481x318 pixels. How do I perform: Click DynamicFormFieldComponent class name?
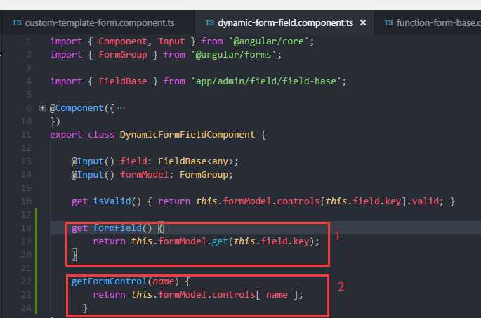187,135
